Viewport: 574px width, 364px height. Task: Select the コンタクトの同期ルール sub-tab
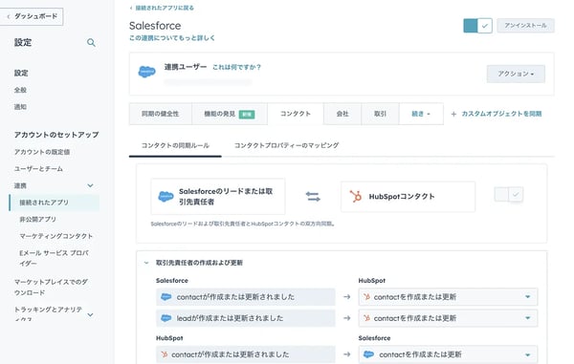point(175,145)
